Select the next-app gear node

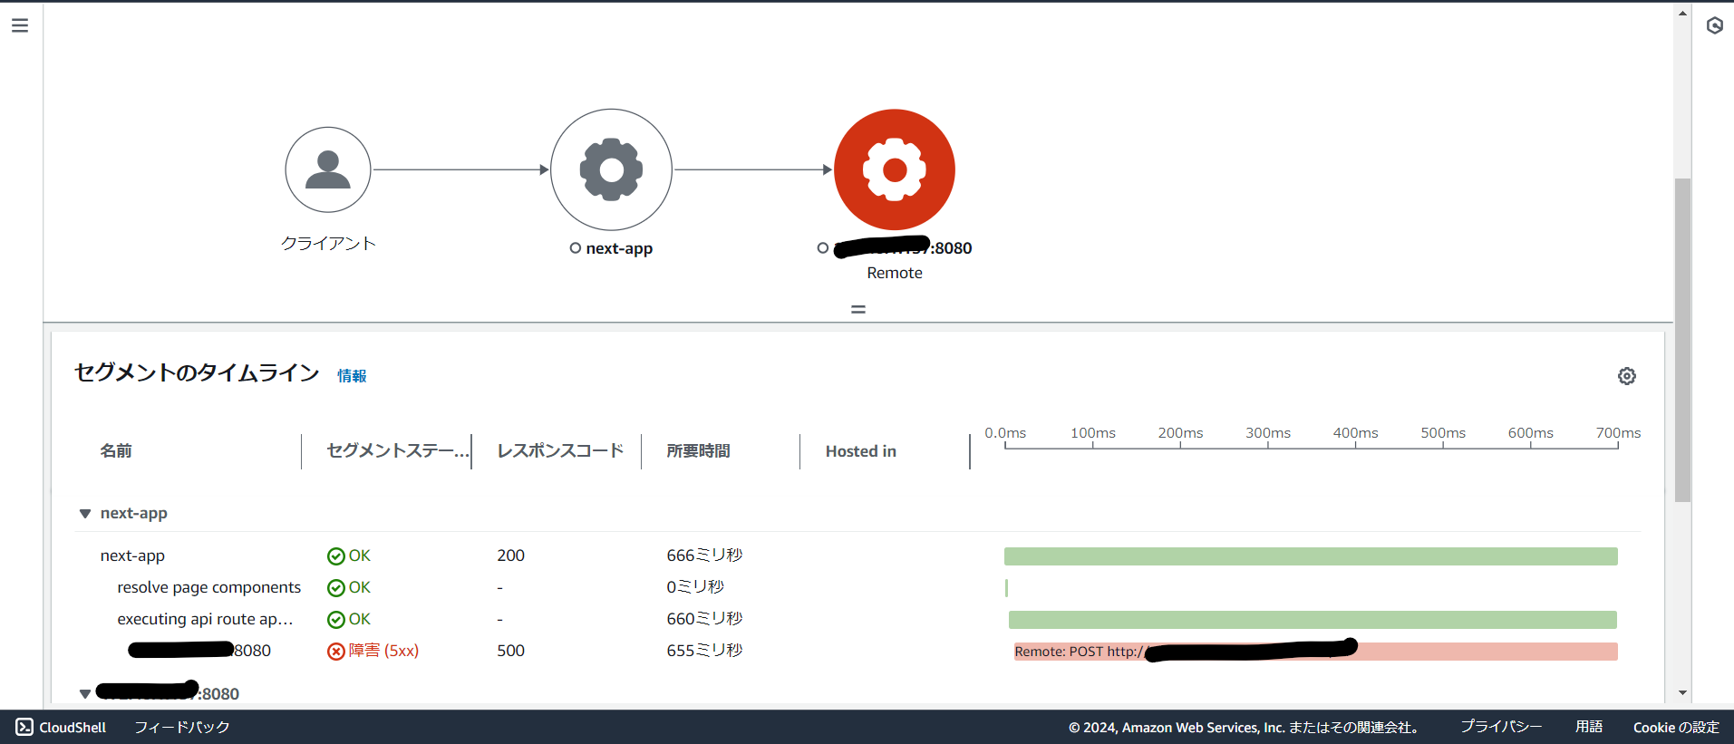tap(611, 169)
